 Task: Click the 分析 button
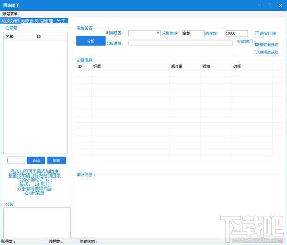tap(91, 41)
